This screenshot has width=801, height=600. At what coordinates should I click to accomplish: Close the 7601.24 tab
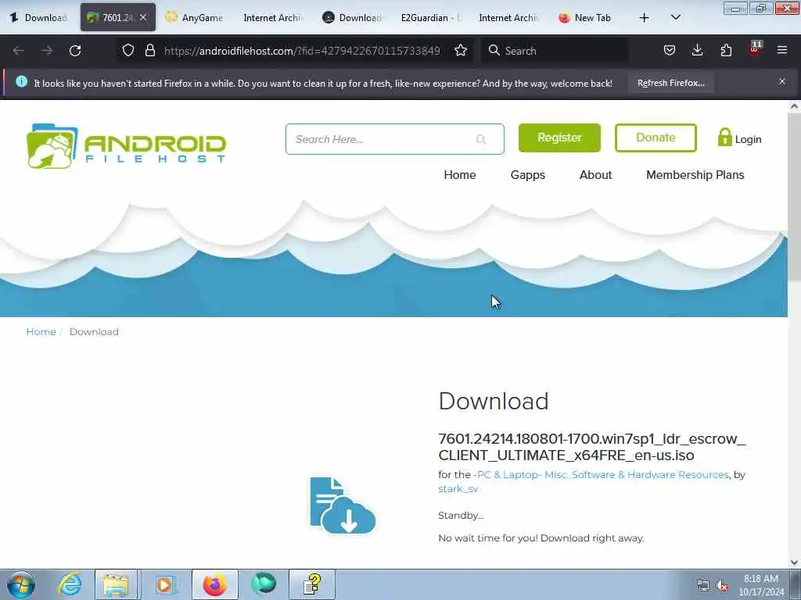click(143, 17)
